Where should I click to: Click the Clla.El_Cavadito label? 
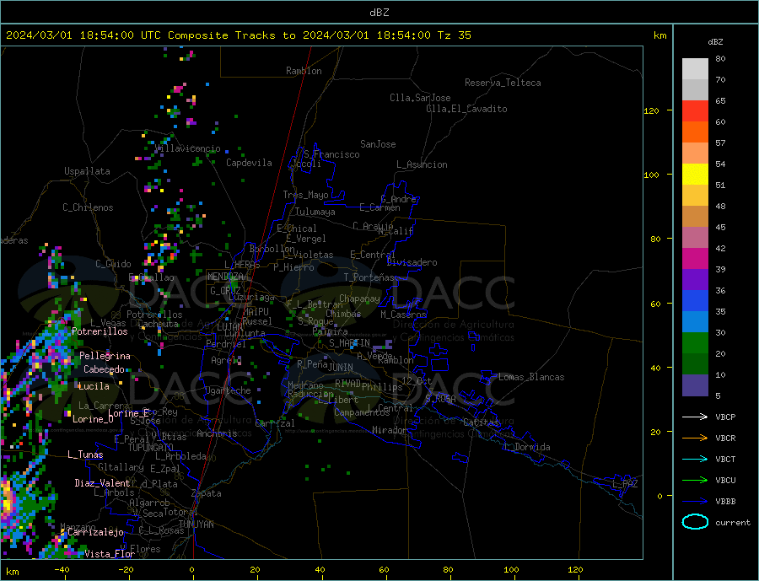click(x=466, y=109)
